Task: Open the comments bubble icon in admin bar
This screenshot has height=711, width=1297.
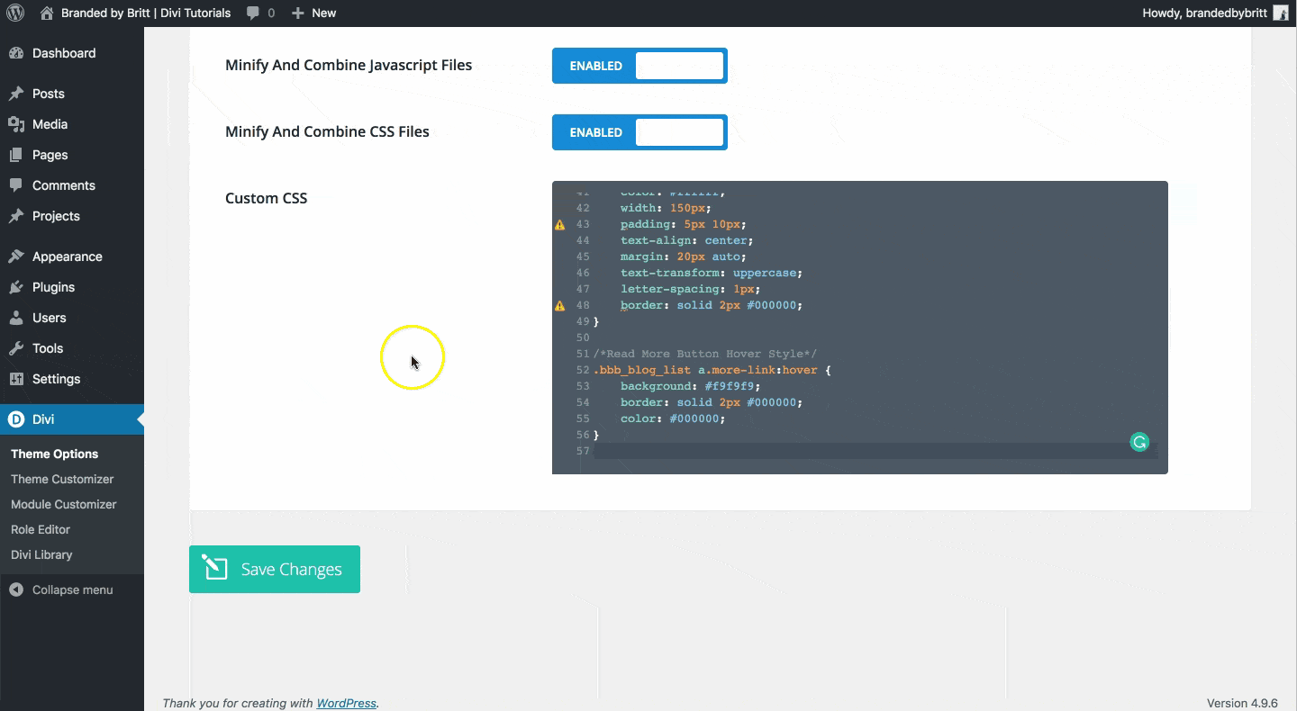Action: [x=253, y=13]
